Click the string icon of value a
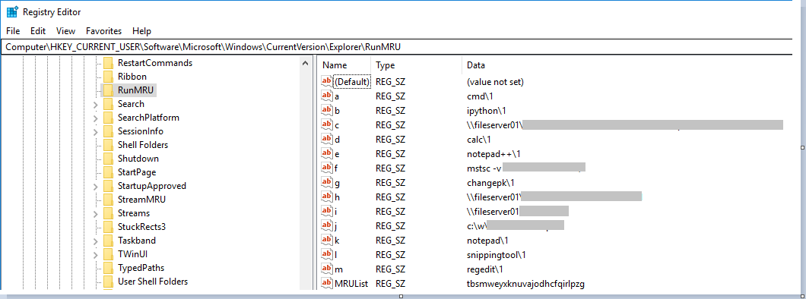This screenshot has height=299, width=806. click(x=326, y=96)
